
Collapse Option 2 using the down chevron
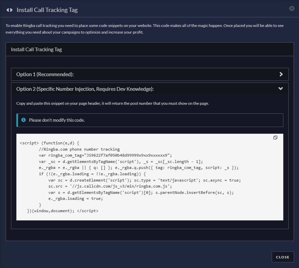tap(280, 88)
